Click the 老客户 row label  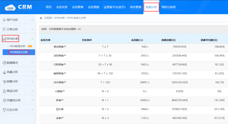click(60, 118)
